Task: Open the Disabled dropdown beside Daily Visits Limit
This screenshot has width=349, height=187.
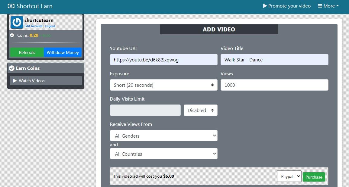Action: point(200,110)
